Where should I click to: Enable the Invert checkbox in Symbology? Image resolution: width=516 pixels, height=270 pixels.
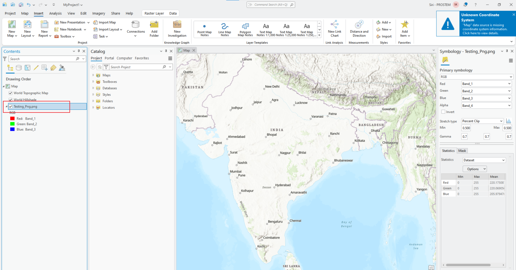click(443, 112)
